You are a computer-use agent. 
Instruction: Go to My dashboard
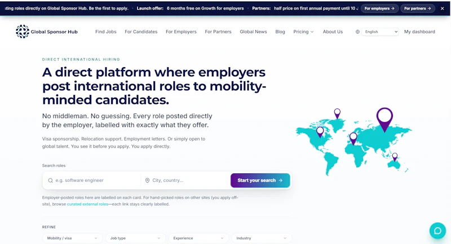tap(419, 32)
